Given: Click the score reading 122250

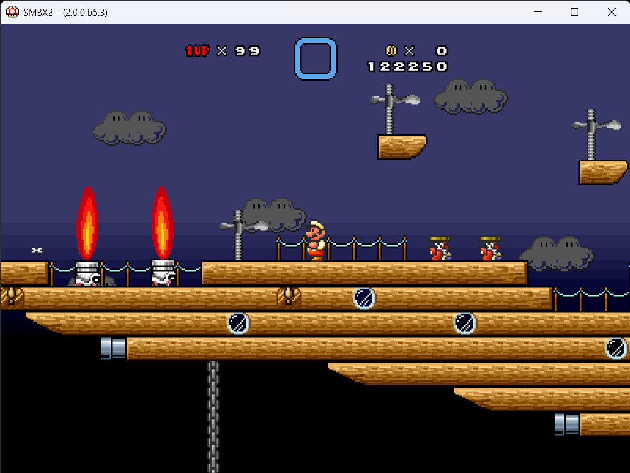Looking at the screenshot, I should click(x=408, y=66).
